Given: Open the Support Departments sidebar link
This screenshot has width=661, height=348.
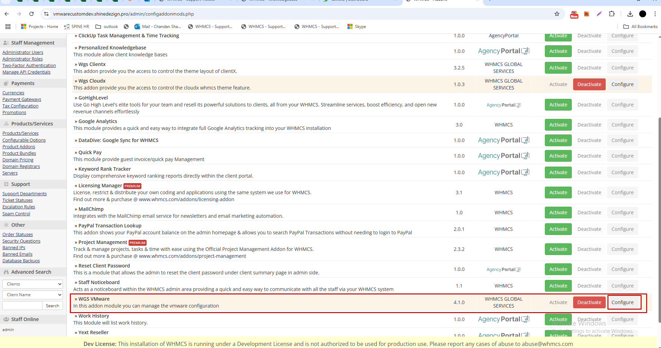Looking at the screenshot, I should click(25, 194).
